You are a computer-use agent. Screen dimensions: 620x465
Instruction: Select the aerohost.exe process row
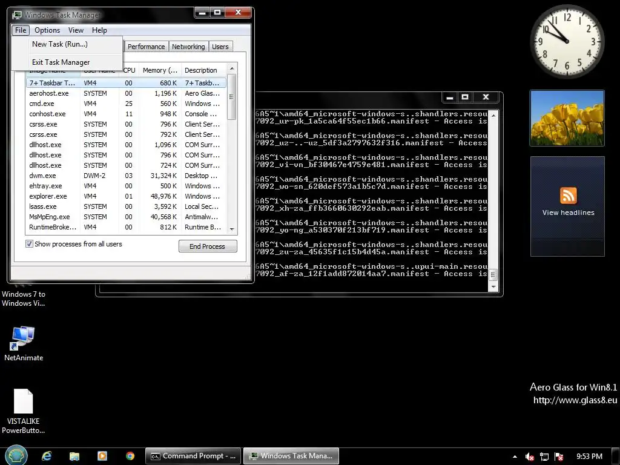pos(126,93)
